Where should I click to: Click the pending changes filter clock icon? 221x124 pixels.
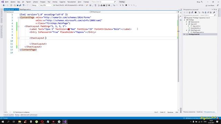click(195, 12)
